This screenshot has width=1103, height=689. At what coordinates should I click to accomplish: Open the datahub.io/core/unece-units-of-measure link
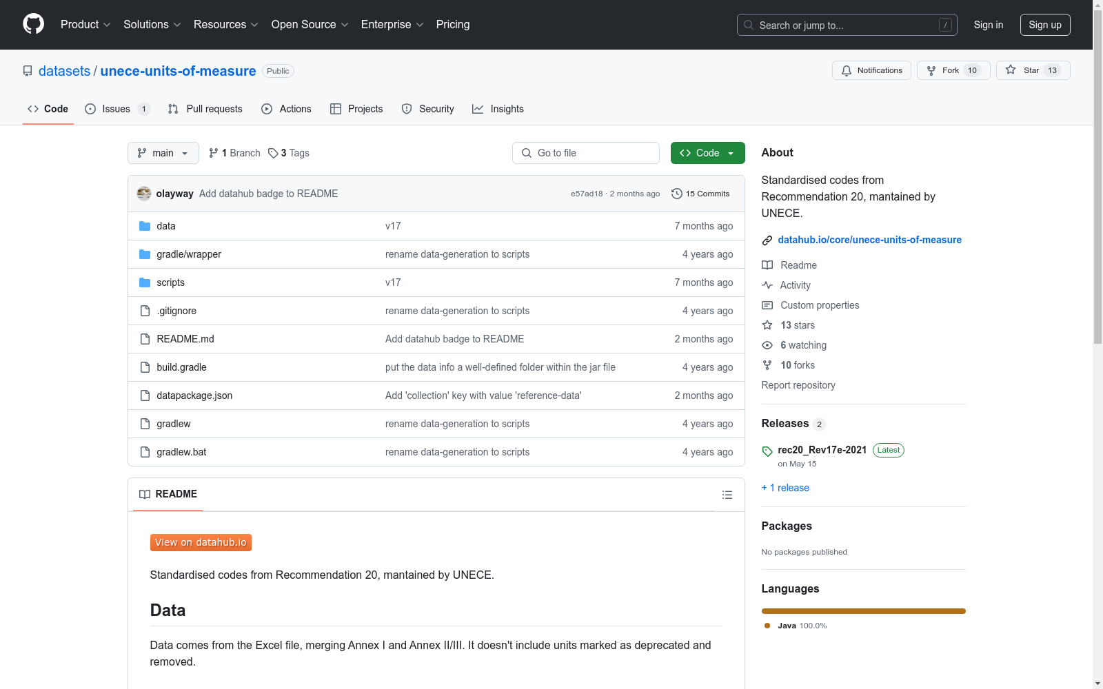(x=869, y=240)
